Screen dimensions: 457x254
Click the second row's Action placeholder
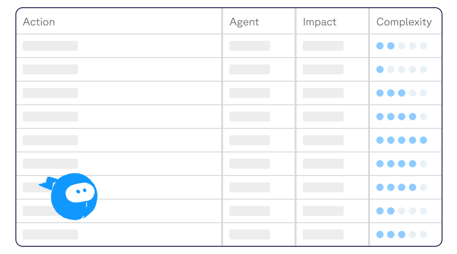(50, 69)
